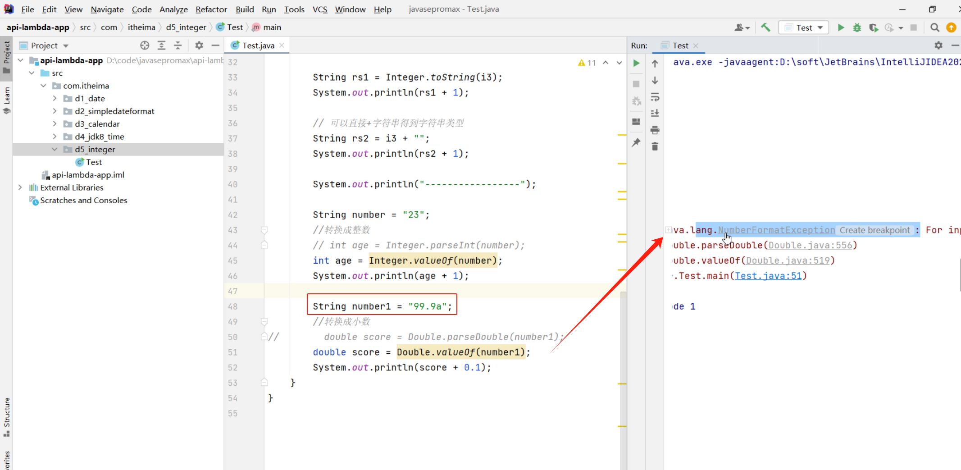Open the Navigate menu
Viewport: 961px width, 470px height.
107,9
